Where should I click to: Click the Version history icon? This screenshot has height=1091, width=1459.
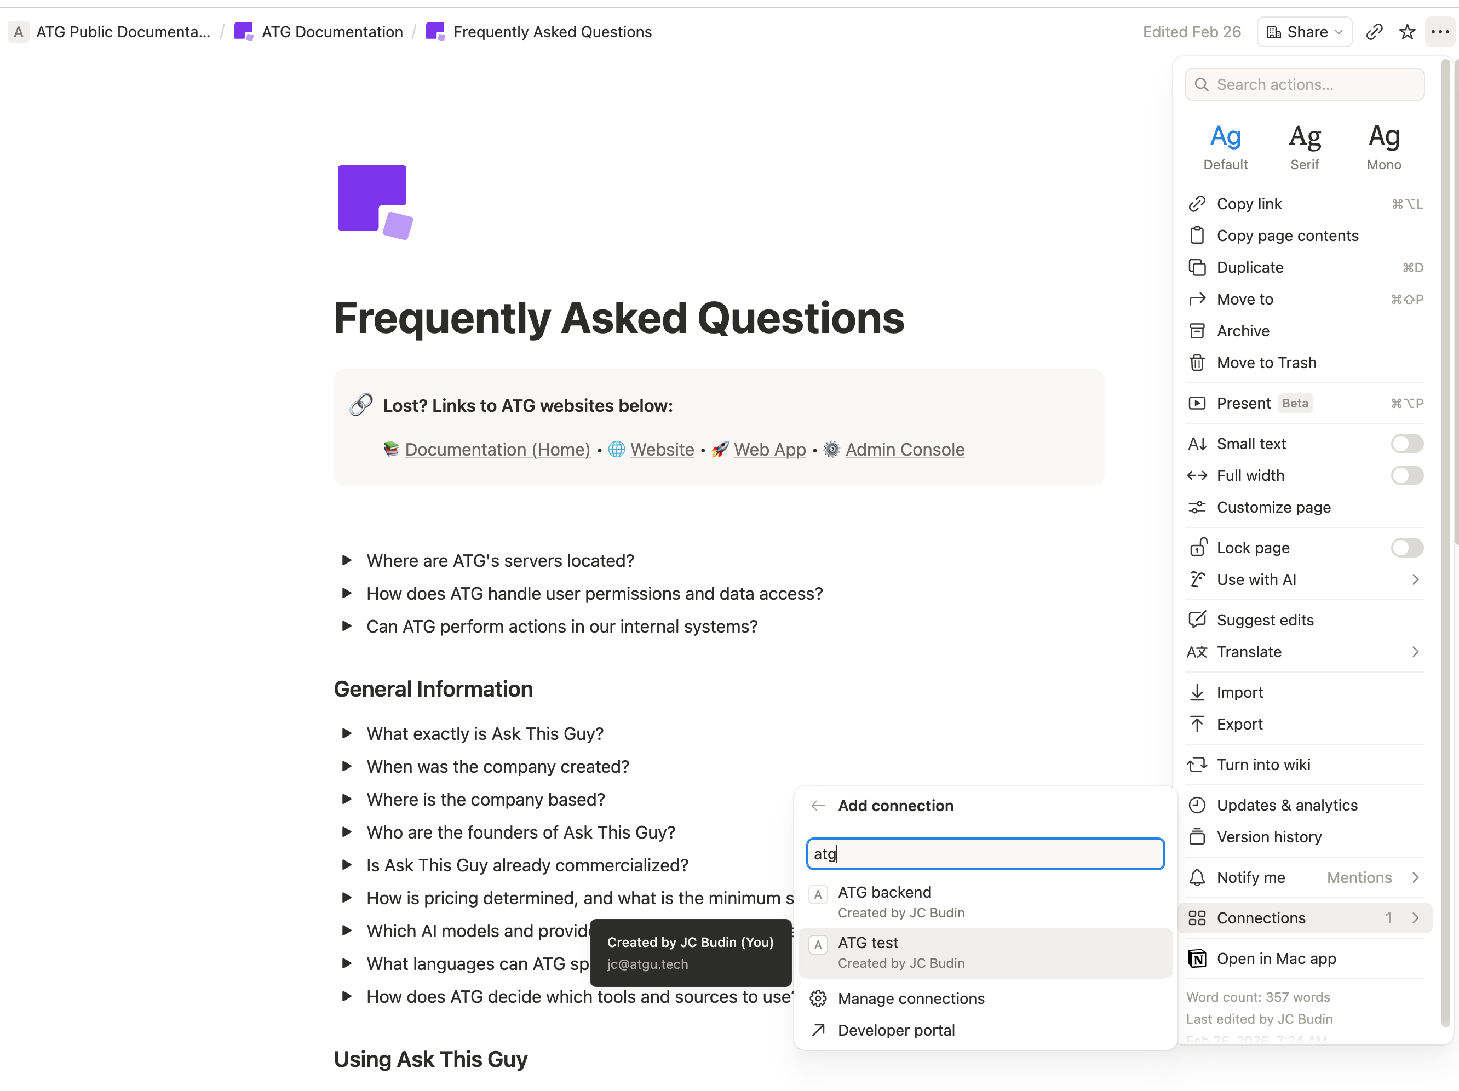(1197, 836)
